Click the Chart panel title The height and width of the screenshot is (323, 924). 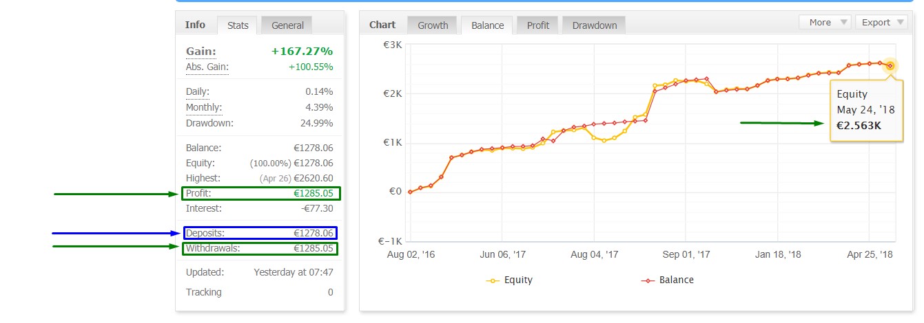click(x=382, y=25)
